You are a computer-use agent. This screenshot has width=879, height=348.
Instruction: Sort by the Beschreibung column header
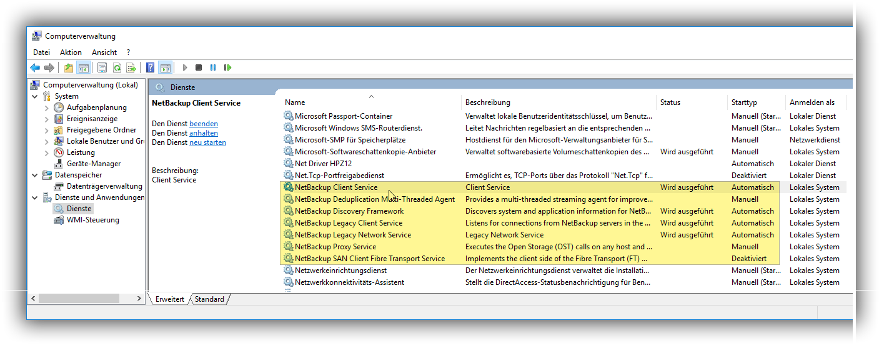click(560, 102)
